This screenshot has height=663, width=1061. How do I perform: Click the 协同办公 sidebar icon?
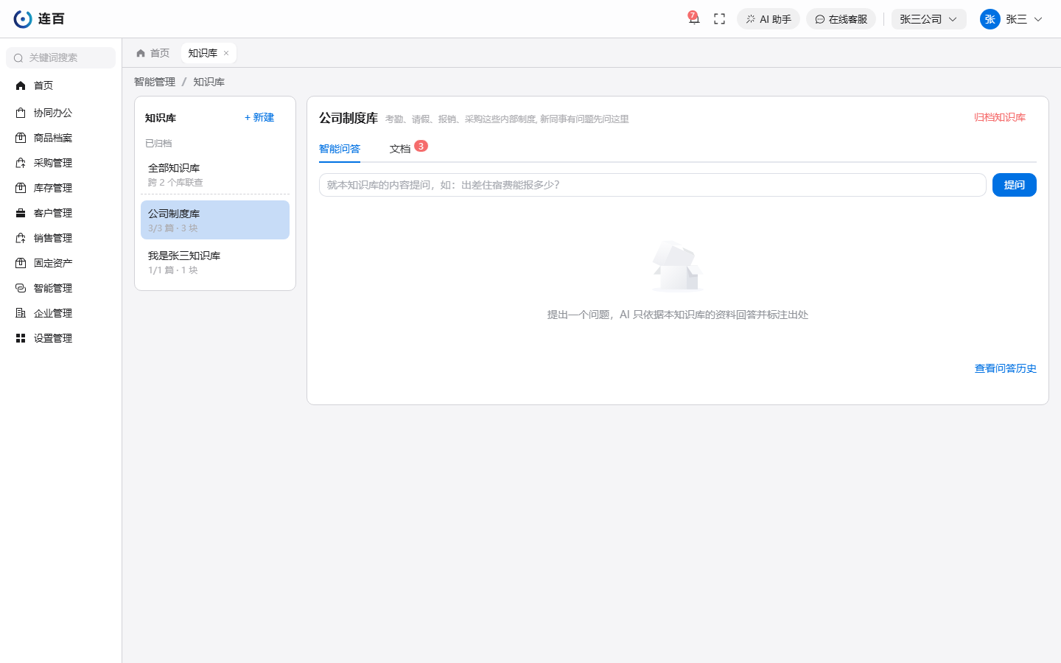(x=21, y=113)
